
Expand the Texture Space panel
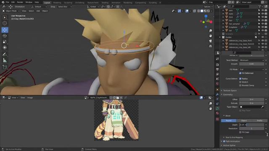coord(230,91)
